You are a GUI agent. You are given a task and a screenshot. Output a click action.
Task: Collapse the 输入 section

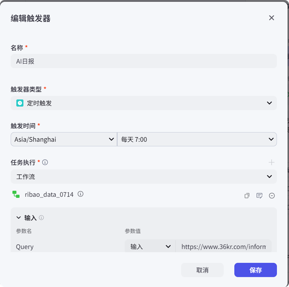[18, 218]
